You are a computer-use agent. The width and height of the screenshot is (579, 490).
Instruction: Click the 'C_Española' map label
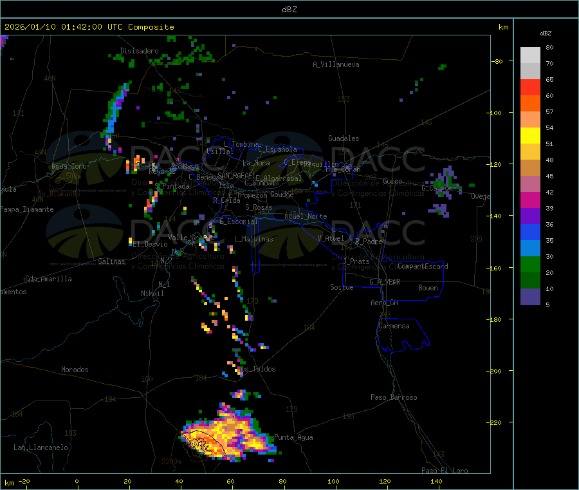tap(278, 149)
